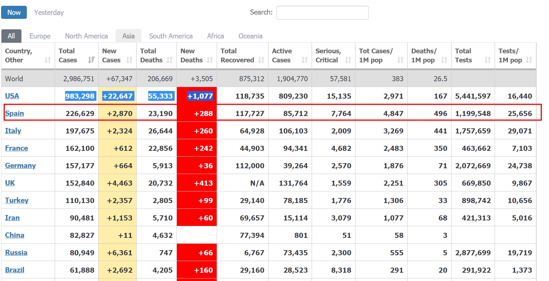This screenshot has height=281, width=549.
Task: Select the Europe tab
Action: point(40,36)
